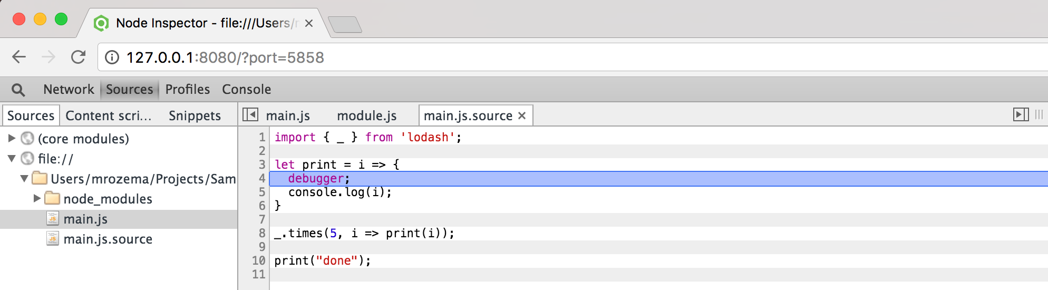Open the search magnifier icon in DevTools toolbar
1048x290 pixels.
click(18, 90)
